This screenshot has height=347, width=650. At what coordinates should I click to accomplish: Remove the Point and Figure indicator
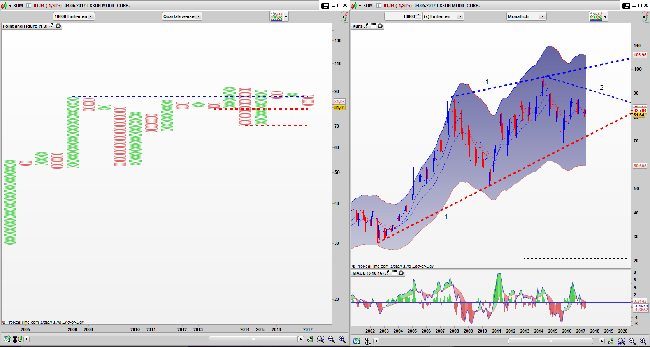(58, 26)
